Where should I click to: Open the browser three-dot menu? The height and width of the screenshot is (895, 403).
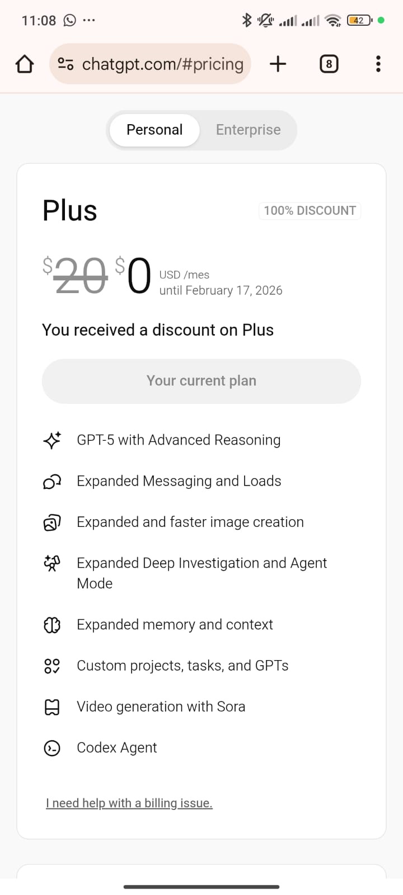tap(378, 64)
